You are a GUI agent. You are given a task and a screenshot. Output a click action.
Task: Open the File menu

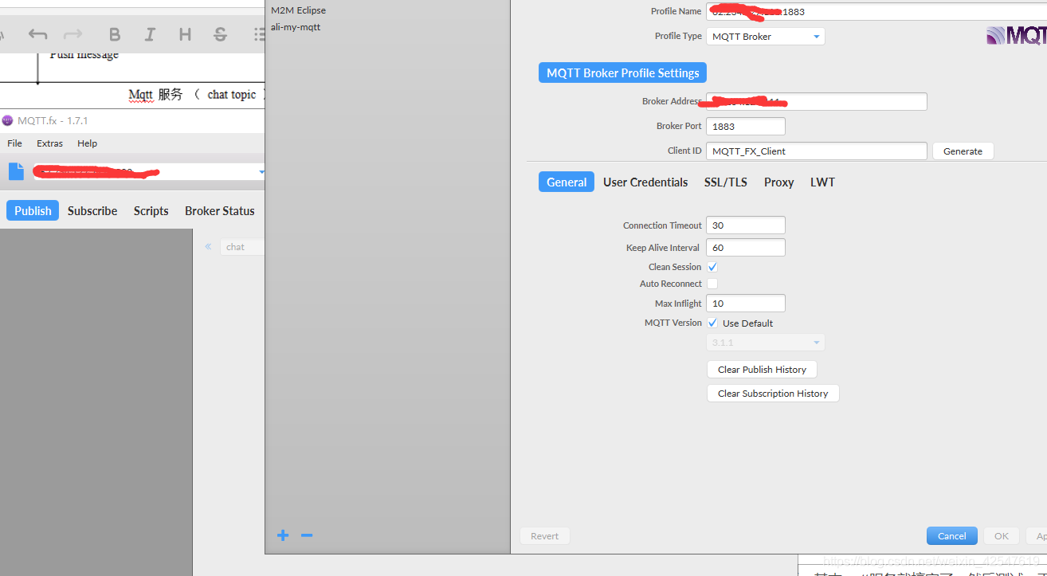click(14, 143)
